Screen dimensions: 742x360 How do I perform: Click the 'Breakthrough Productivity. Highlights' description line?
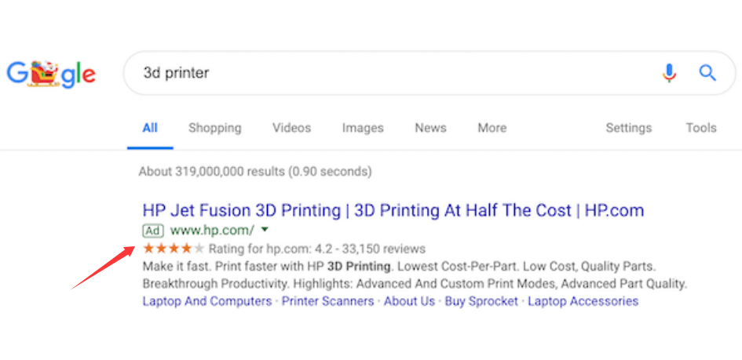(x=415, y=285)
